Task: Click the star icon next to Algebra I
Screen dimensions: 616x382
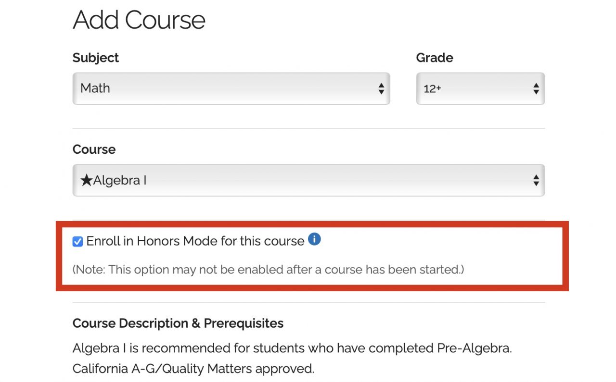Action: point(86,180)
